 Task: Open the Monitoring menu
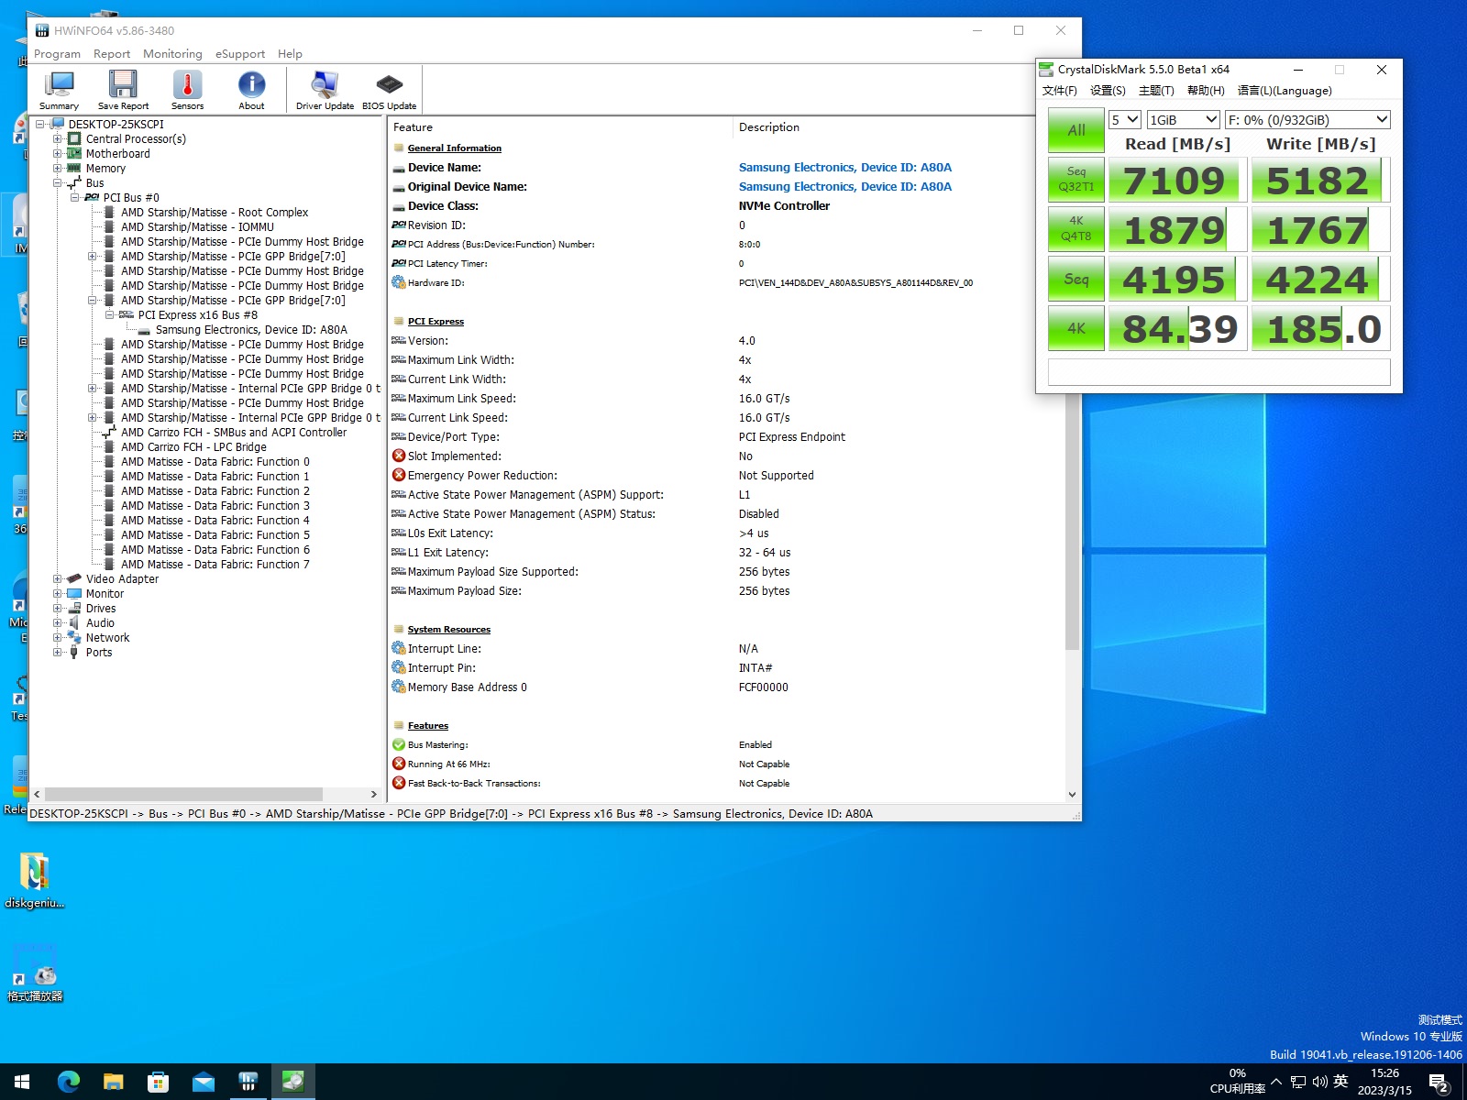(x=172, y=54)
